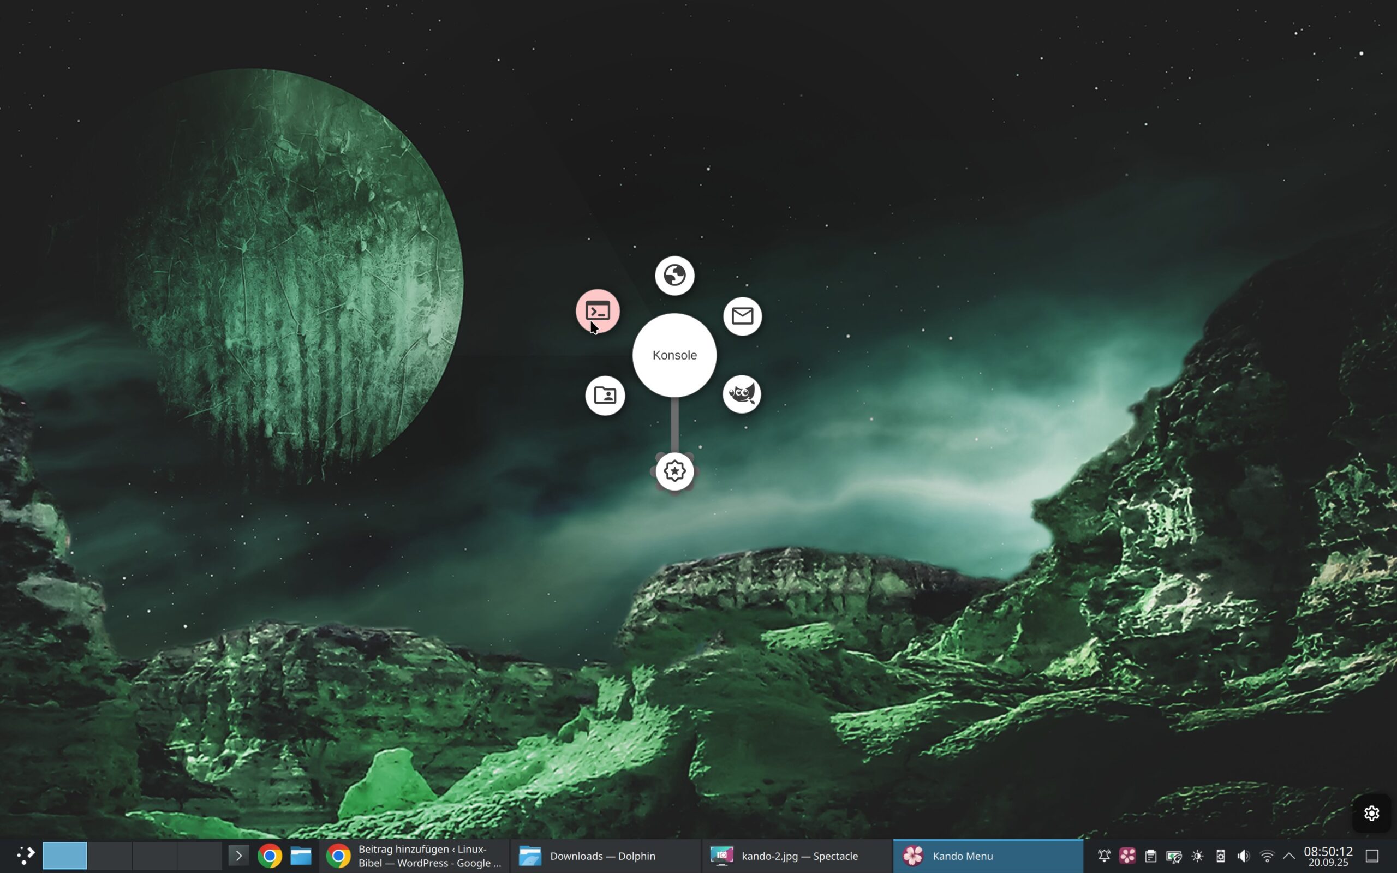Screen dimensions: 1397x873
Task: Open the pinned Dolphin file manager icon
Action: [301, 856]
